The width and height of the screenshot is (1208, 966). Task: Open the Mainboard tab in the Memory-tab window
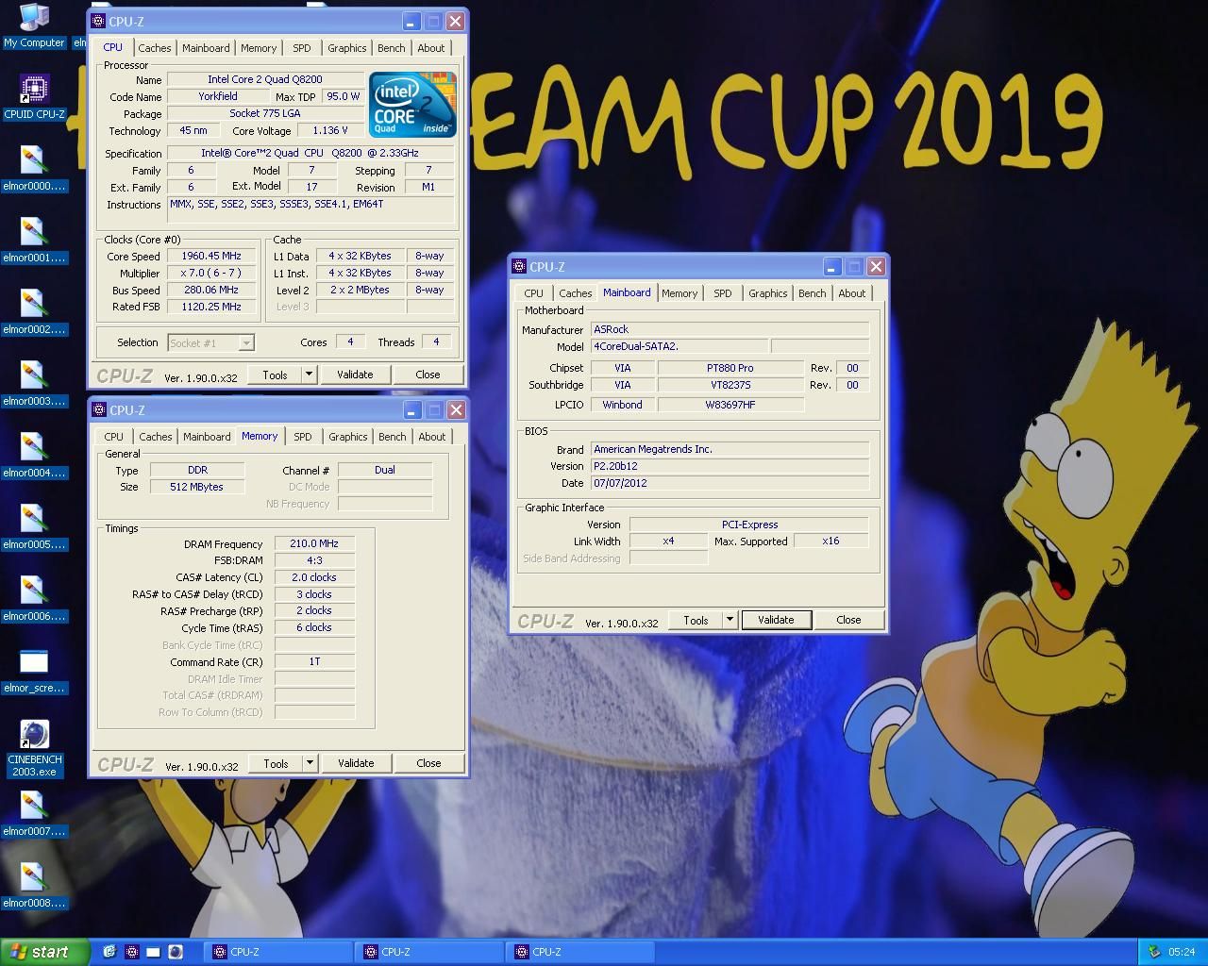[207, 437]
